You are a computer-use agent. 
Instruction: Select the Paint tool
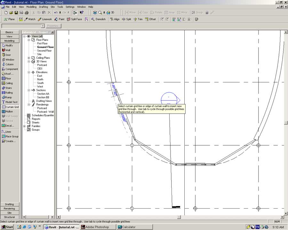(60, 19)
